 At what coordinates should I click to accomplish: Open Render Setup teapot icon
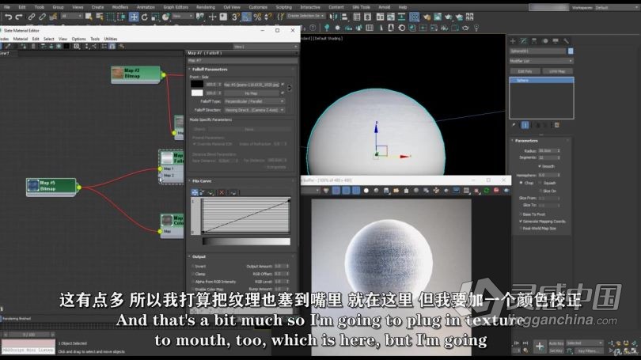tap(427, 17)
